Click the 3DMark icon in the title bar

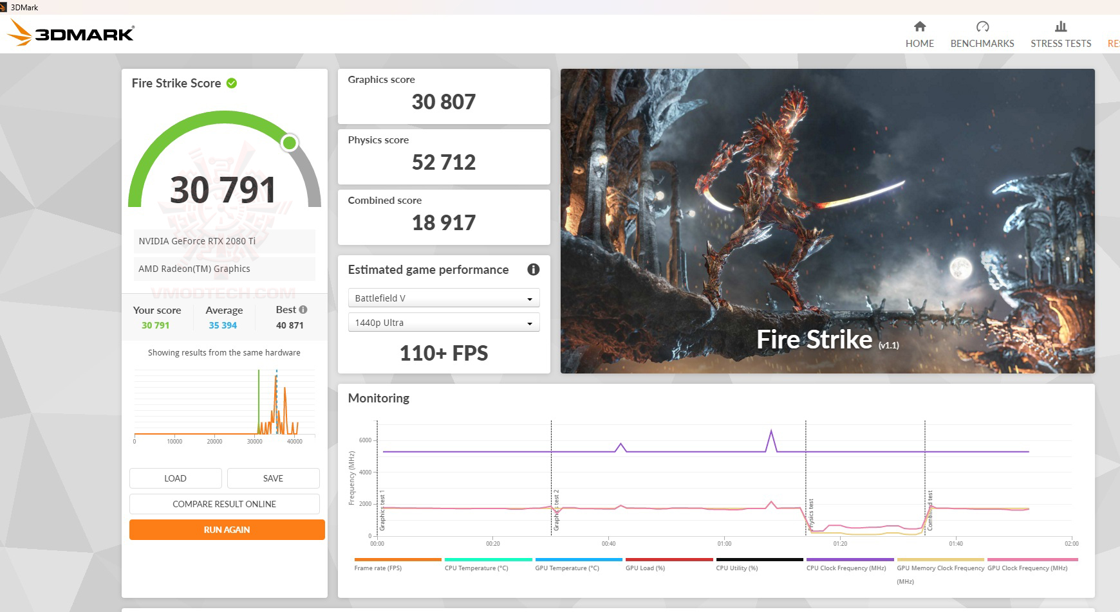[x=5, y=7]
